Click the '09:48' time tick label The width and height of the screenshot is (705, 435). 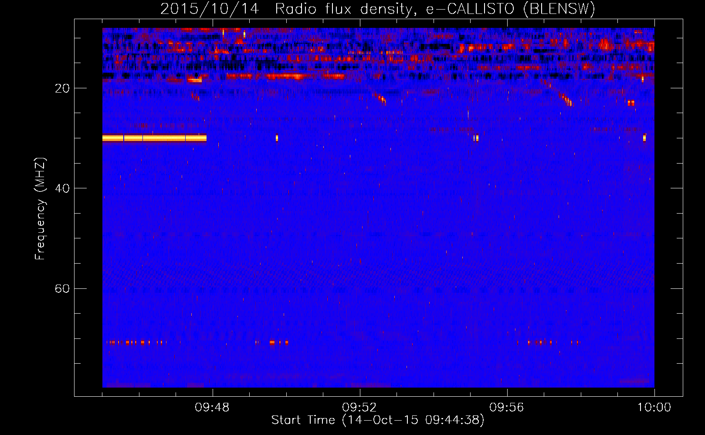[212, 408]
